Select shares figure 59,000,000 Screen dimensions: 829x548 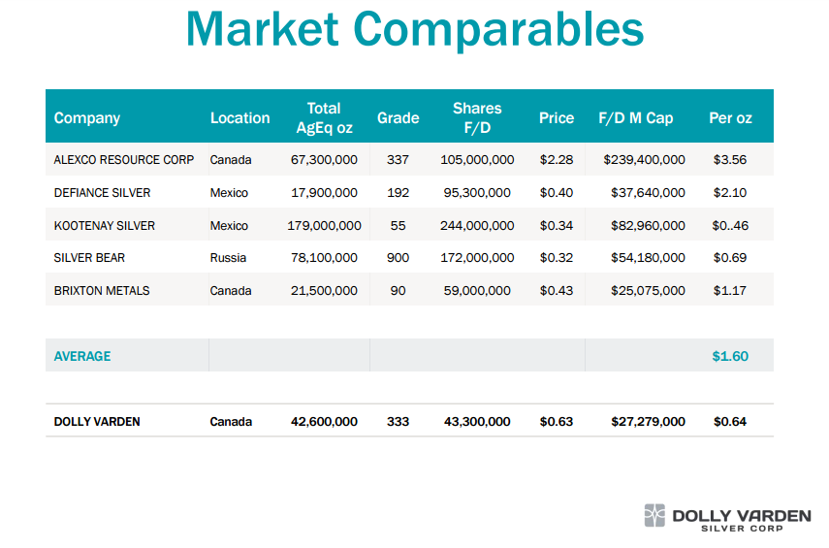[477, 290]
